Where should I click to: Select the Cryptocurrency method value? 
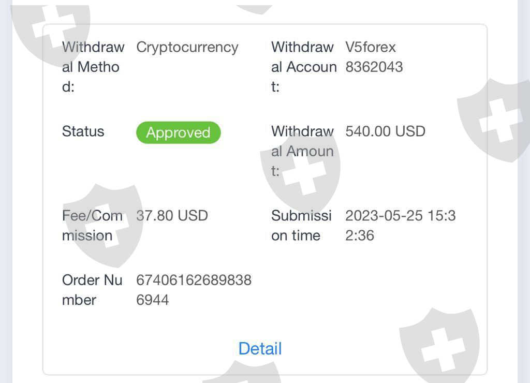[187, 47]
